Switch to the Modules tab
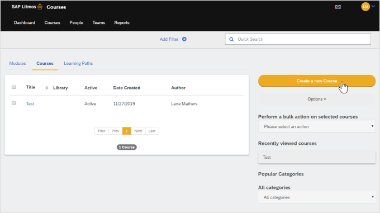The width and height of the screenshot is (380, 213). click(x=17, y=63)
